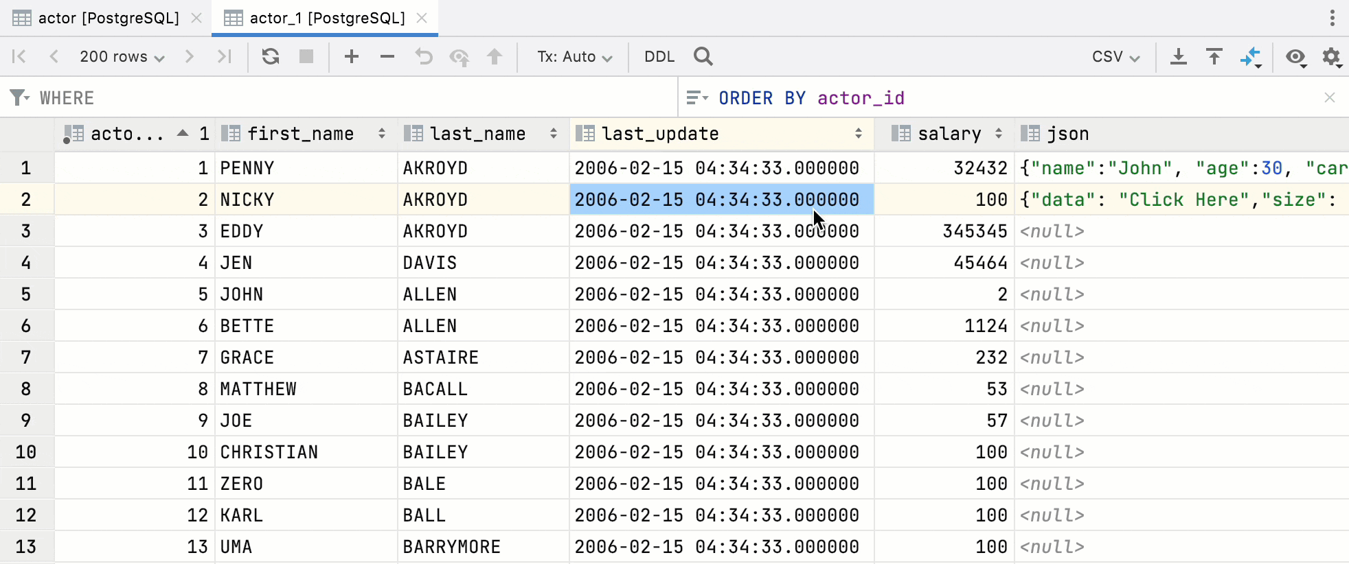This screenshot has width=1349, height=564.
Task: Click into the WHERE filter field
Action: pyautogui.click(x=343, y=98)
